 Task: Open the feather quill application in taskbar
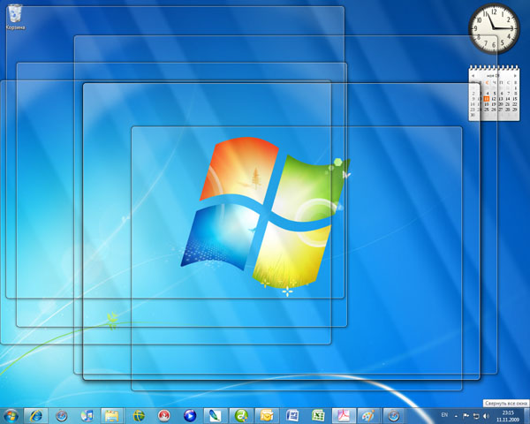click(x=215, y=416)
